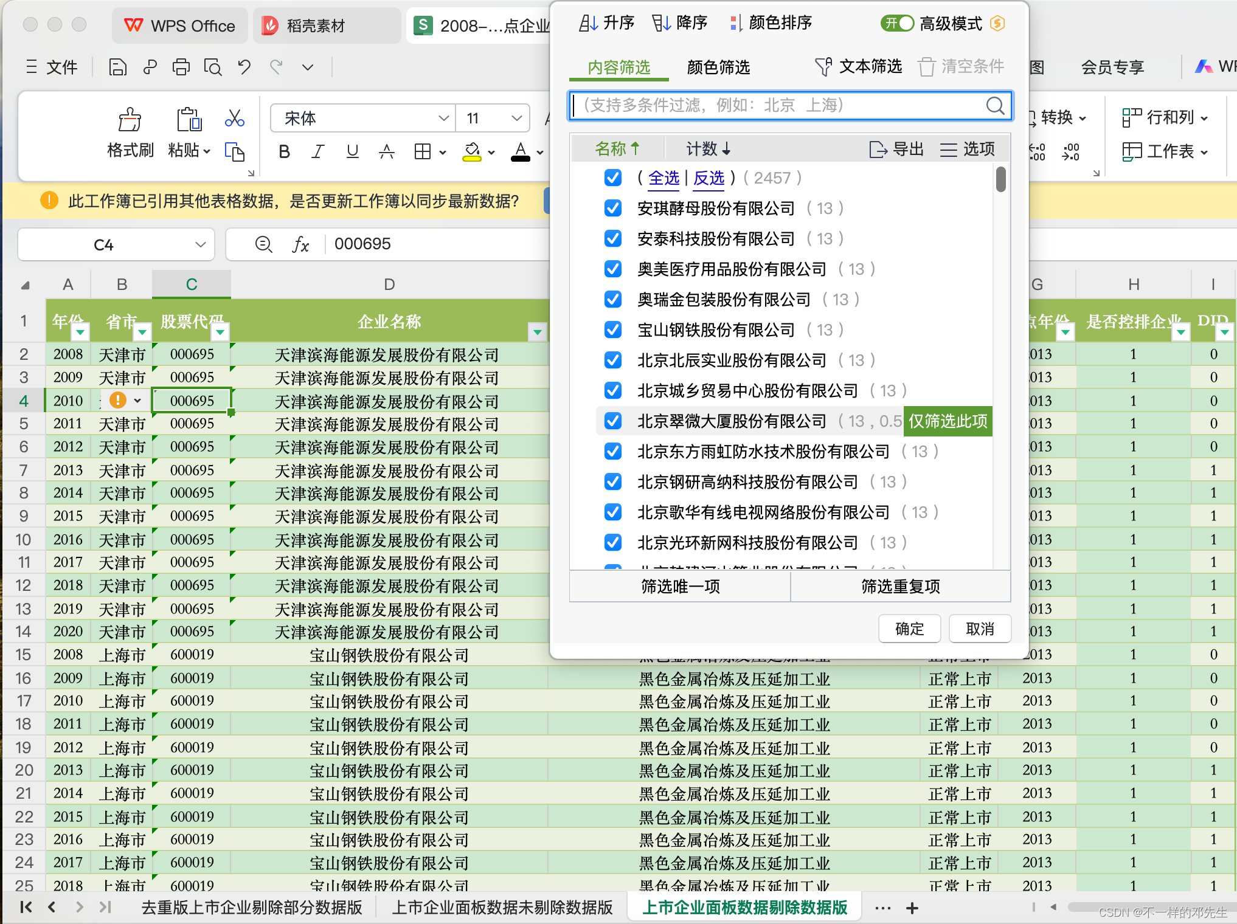
Task: Toggle italic formatting
Action: [317, 151]
